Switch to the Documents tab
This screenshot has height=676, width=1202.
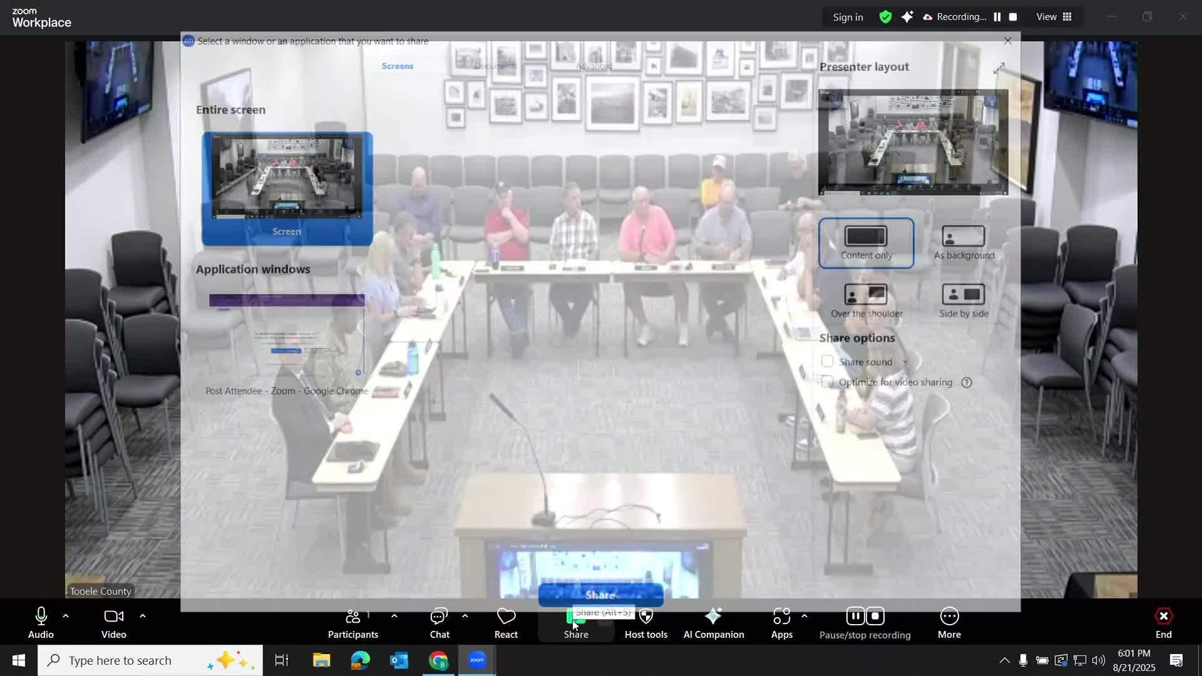[495, 65]
